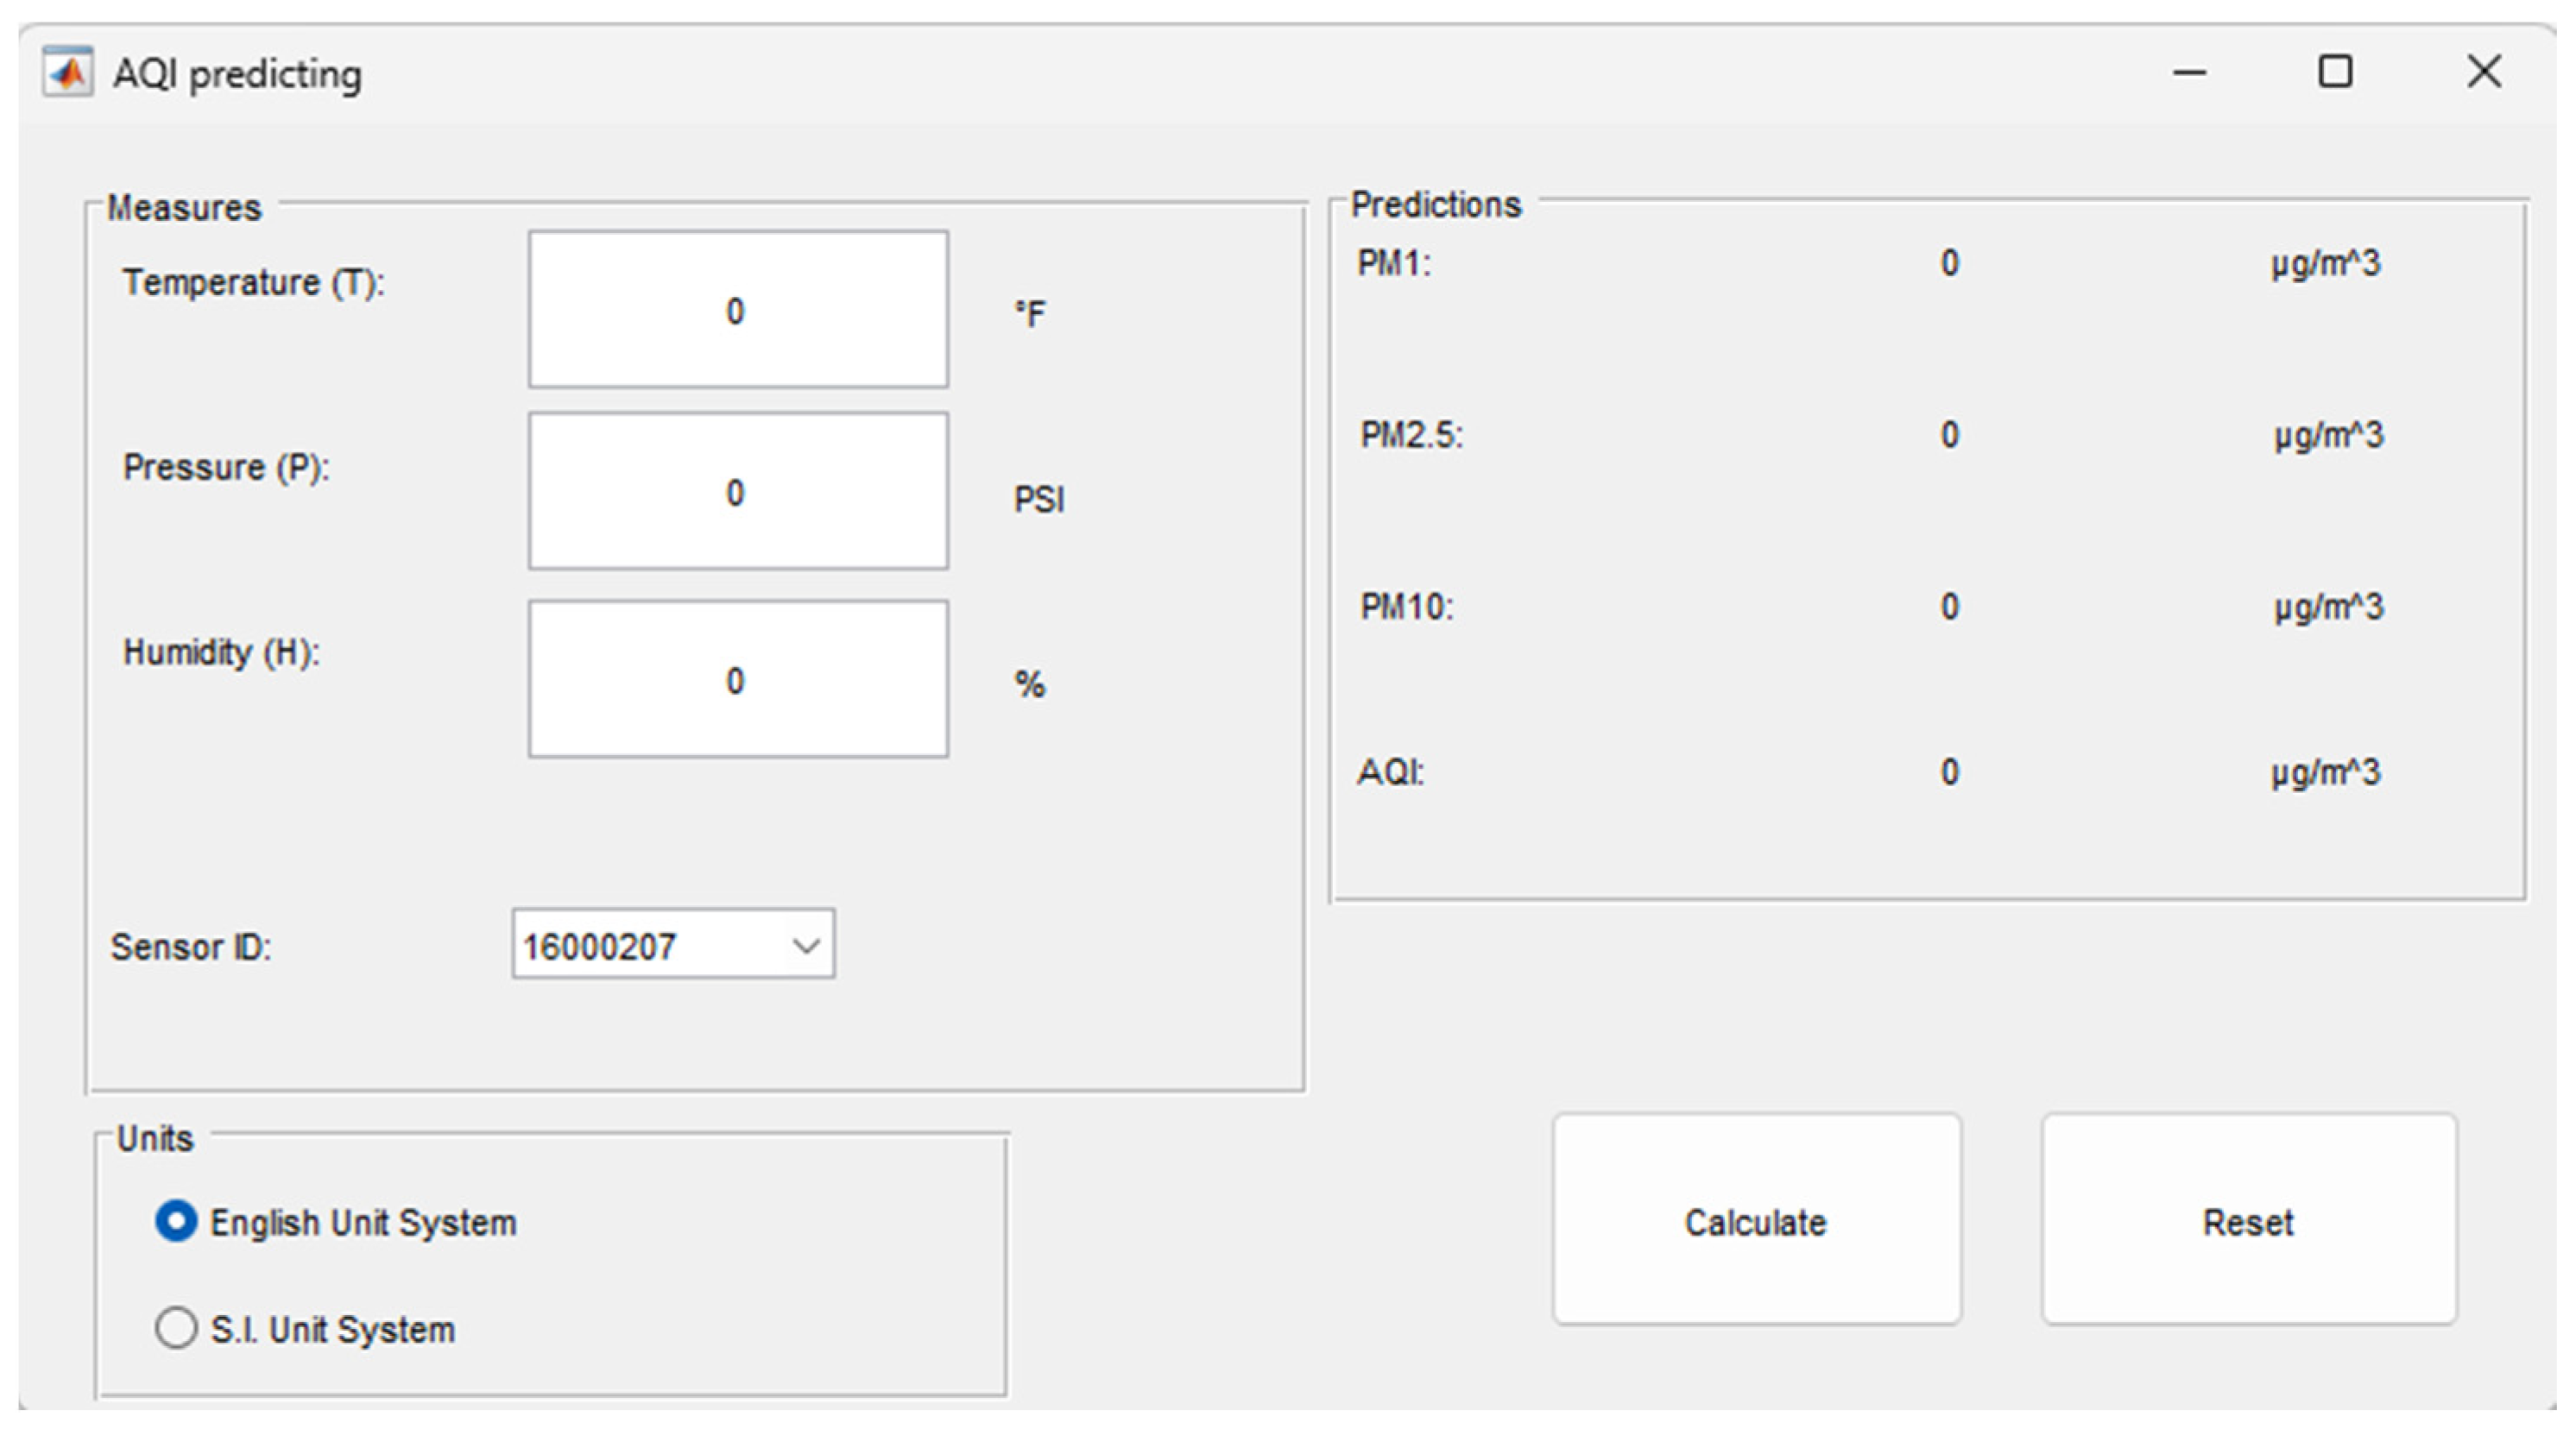Maximize the AQI predicting window
Image resolution: width=2576 pixels, height=1429 pixels.
[x=2335, y=72]
